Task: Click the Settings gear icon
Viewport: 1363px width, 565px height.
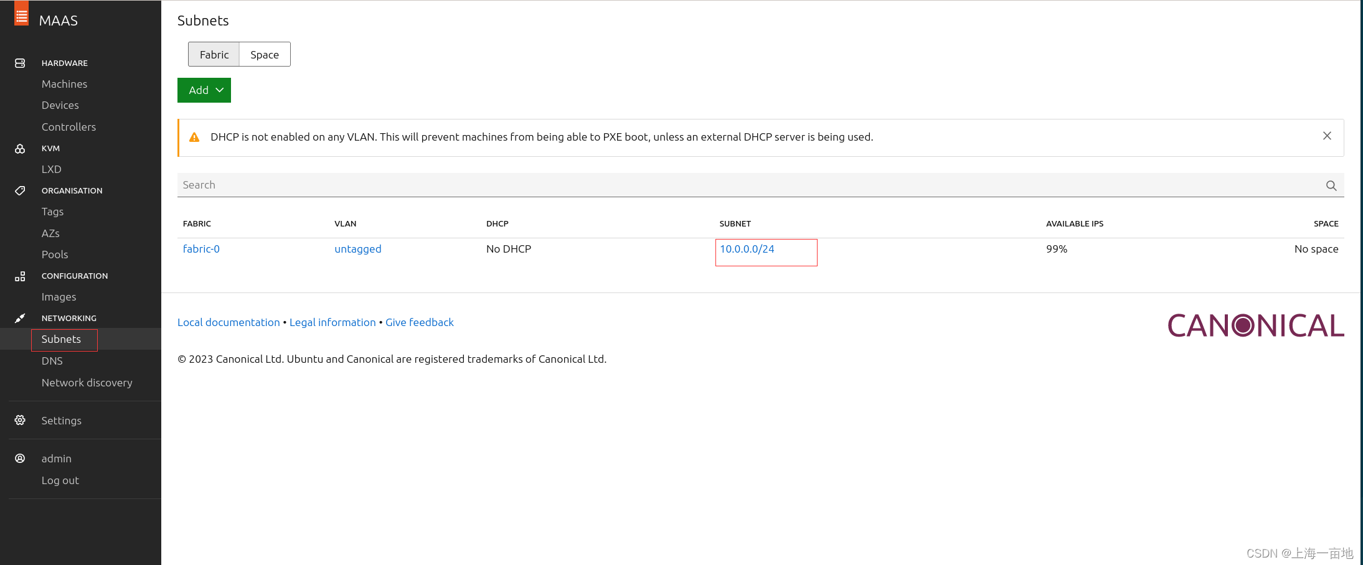Action: click(20, 420)
